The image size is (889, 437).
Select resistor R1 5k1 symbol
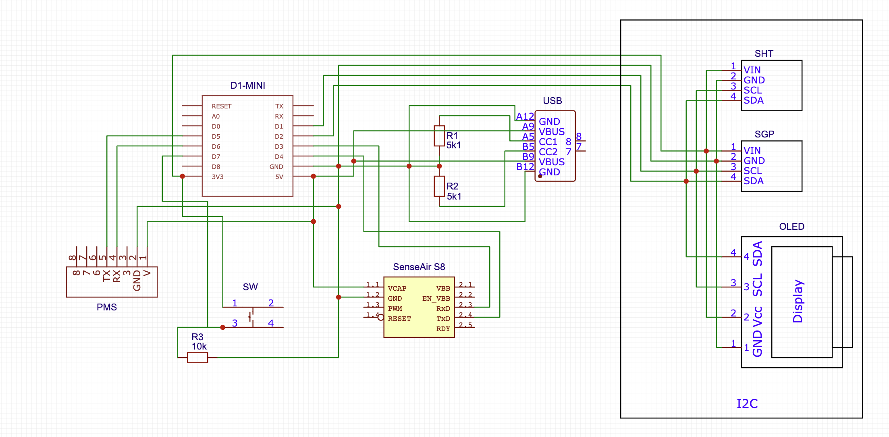tap(439, 136)
